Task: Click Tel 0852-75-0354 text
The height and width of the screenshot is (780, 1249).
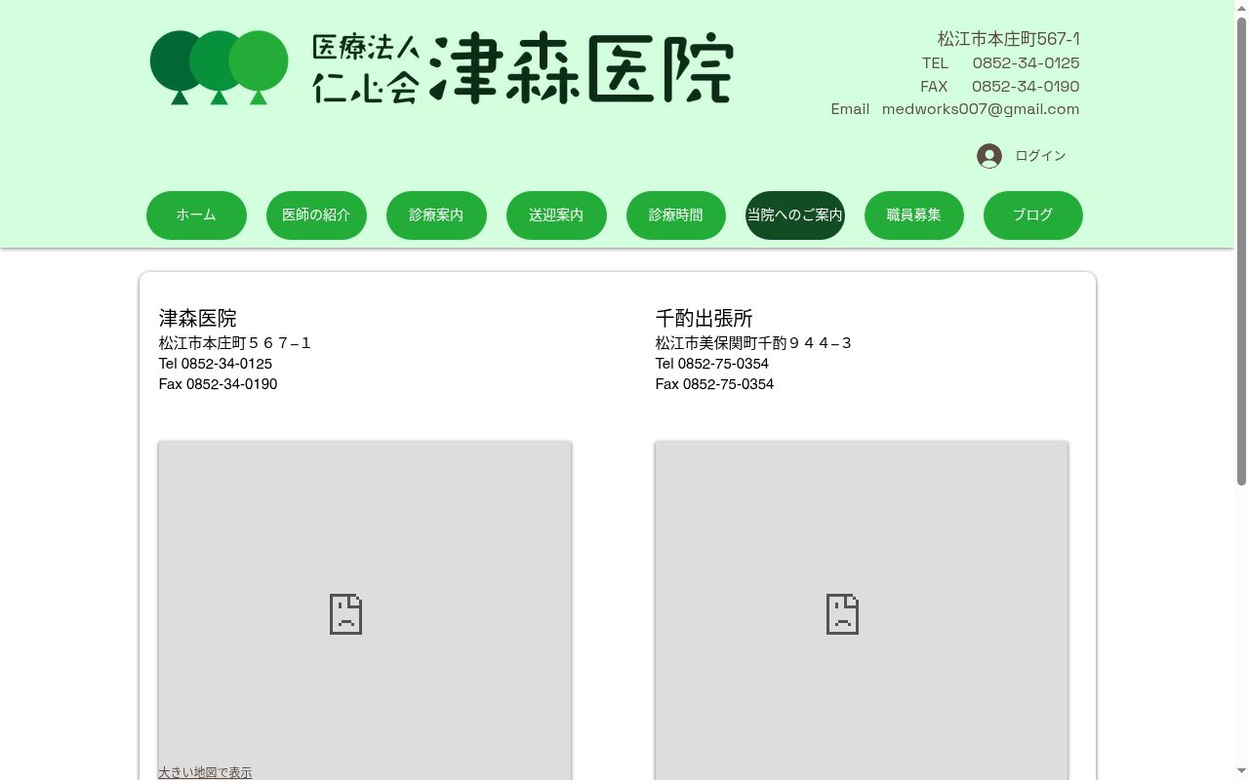Action: pos(712,364)
